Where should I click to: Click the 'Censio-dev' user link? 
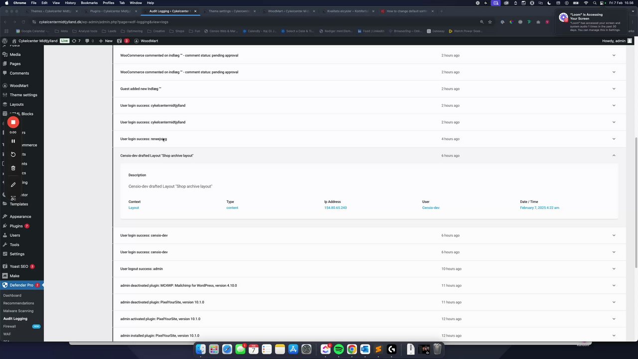click(x=431, y=208)
